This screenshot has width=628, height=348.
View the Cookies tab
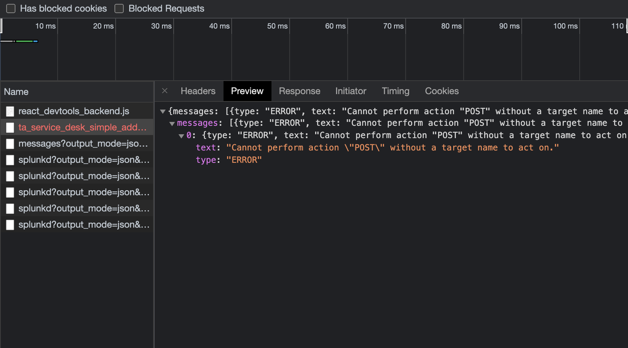point(442,91)
